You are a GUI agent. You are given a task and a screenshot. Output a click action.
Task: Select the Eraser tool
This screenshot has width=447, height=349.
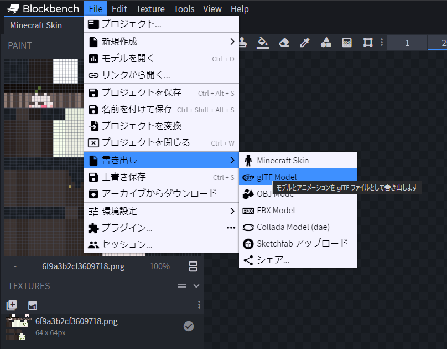coord(284,43)
